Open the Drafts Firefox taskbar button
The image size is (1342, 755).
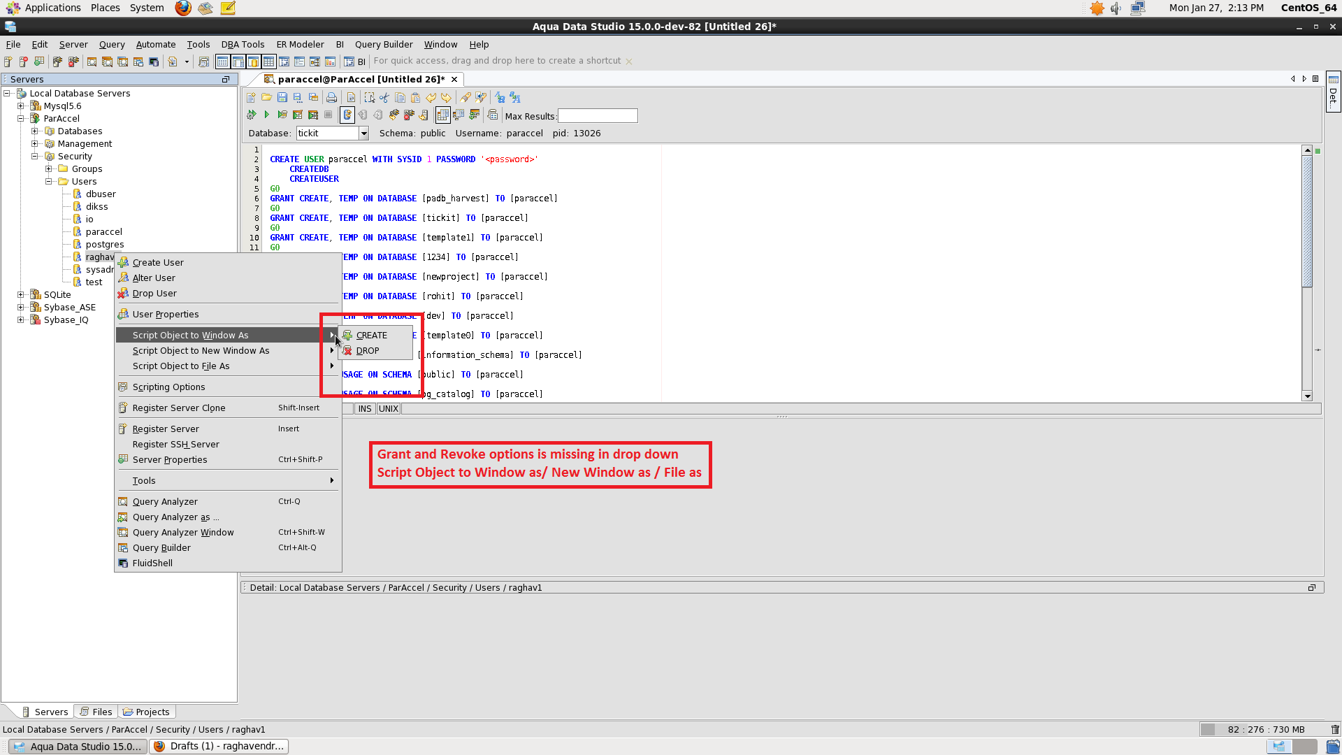point(219,746)
